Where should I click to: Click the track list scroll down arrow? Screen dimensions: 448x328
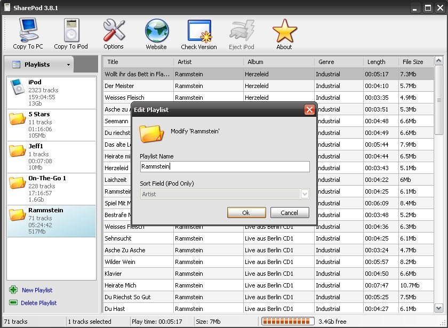pyautogui.click(x=439, y=308)
